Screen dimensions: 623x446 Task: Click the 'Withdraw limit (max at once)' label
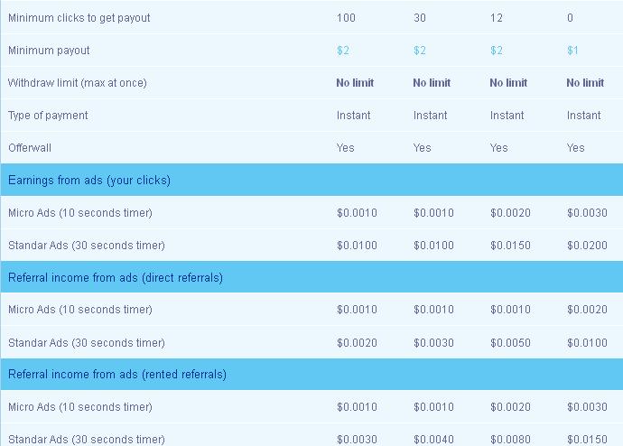[x=78, y=83]
